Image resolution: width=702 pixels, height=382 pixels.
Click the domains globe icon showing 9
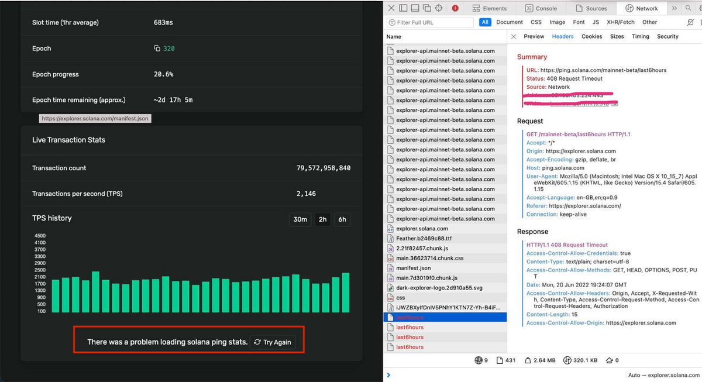(478, 360)
